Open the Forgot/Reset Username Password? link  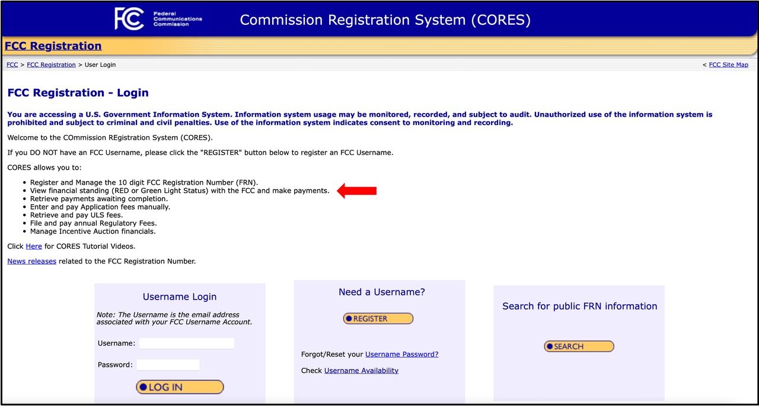click(401, 355)
